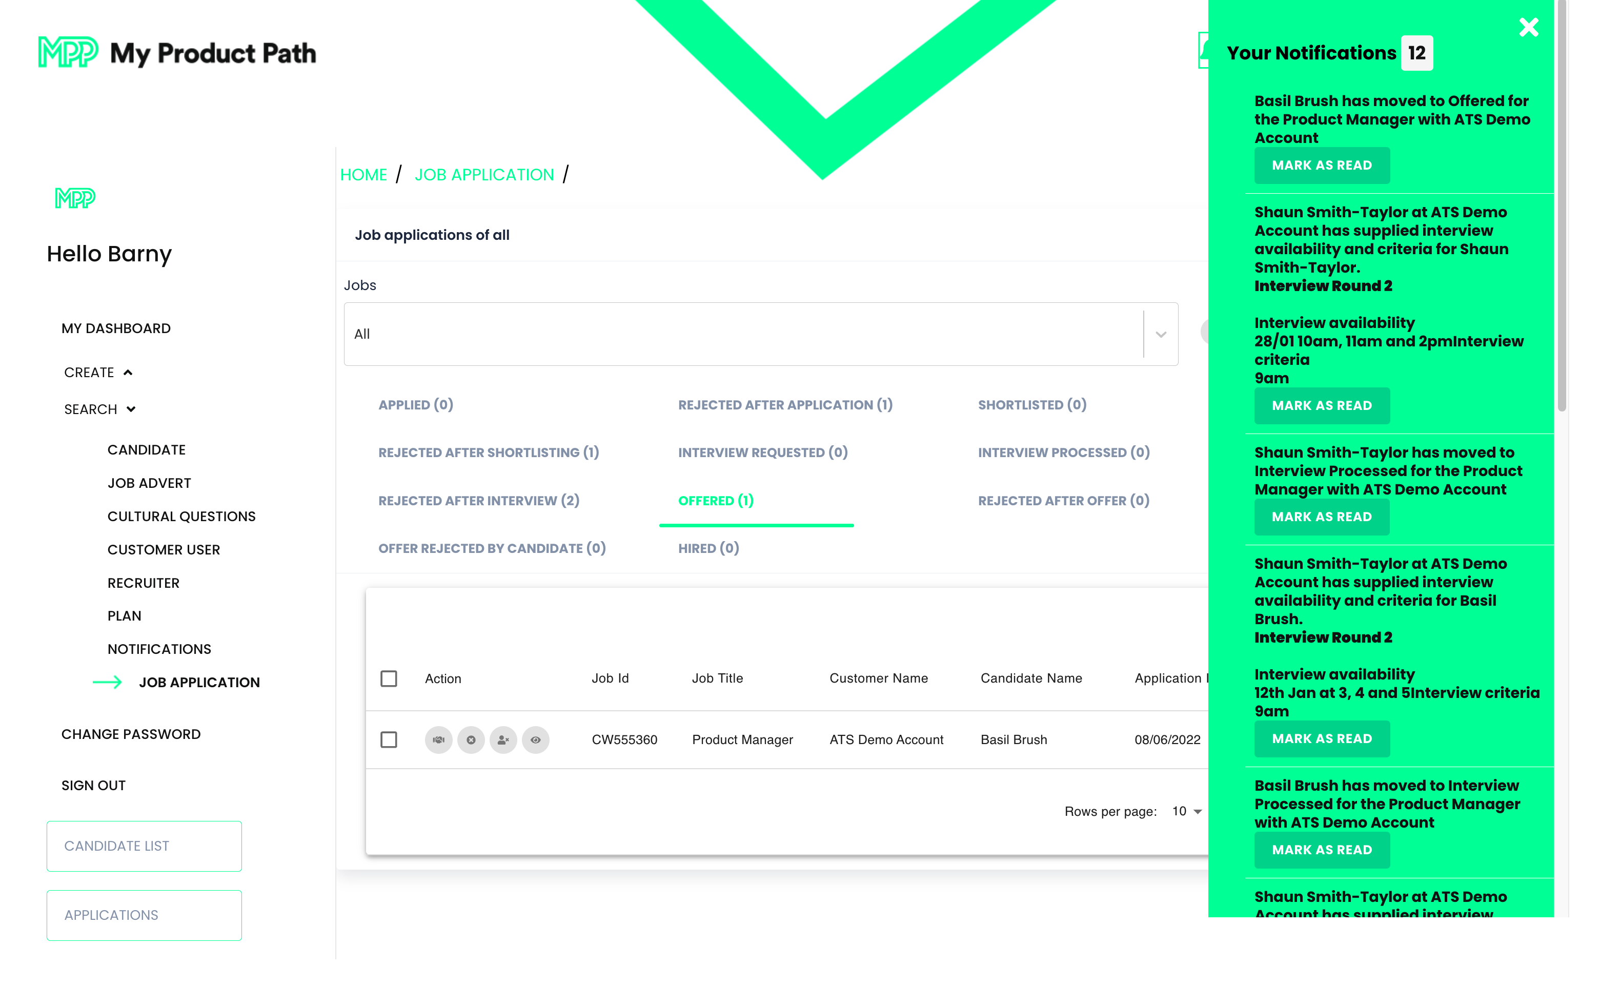Viewport: 1620px width, 988px height.
Task: Switch to Rejected After Offer (0) tab
Action: click(1063, 500)
